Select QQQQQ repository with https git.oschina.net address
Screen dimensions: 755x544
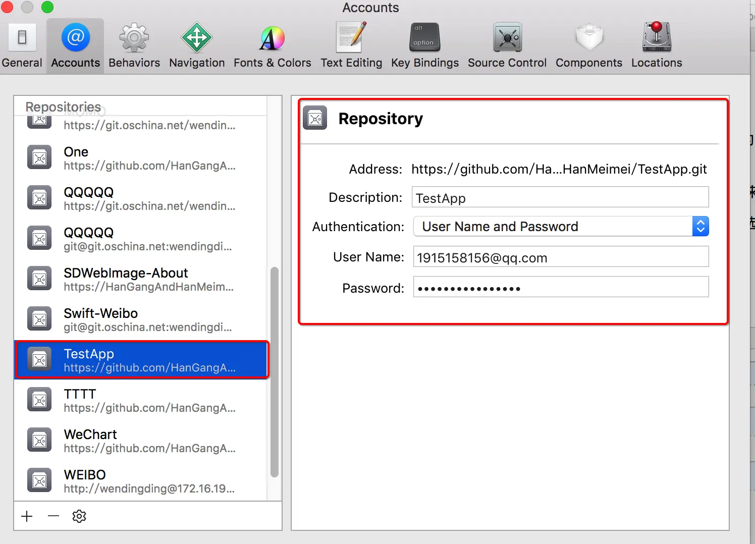coord(141,198)
